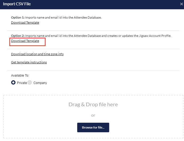Click the 'Drag & Drop file here' text
The height and width of the screenshot is (141, 184).
(x=93, y=104)
